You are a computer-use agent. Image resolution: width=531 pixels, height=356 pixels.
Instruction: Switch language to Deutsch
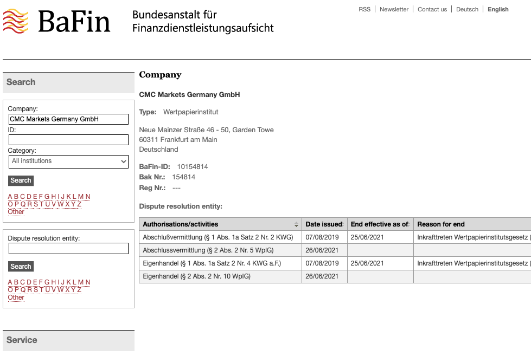pyautogui.click(x=467, y=9)
